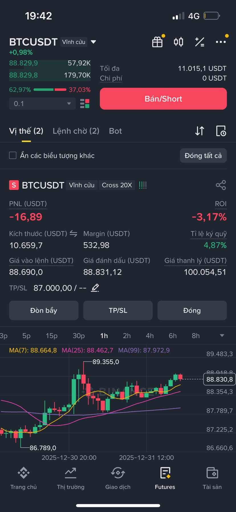Open the candlestick chart icon
The width and height of the screenshot is (236, 512).
pyautogui.click(x=178, y=42)
